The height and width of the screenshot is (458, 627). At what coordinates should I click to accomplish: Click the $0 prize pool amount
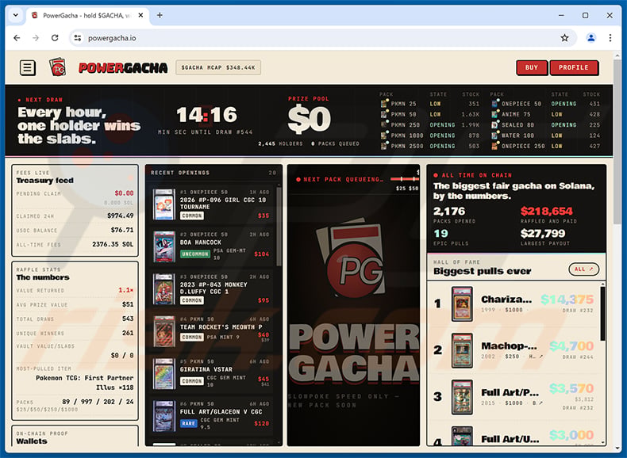[x=309, y=120]
